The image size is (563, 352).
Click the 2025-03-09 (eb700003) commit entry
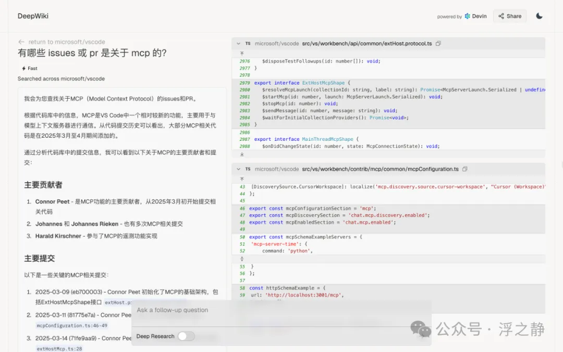click(127, 297)
